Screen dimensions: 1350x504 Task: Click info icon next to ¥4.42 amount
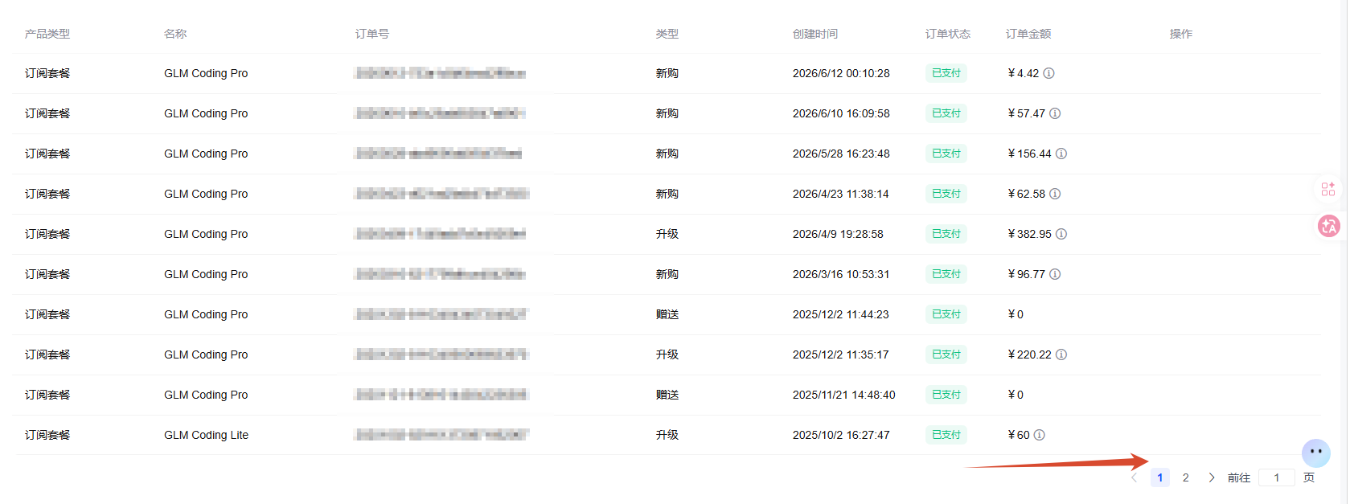point(1048,73)
